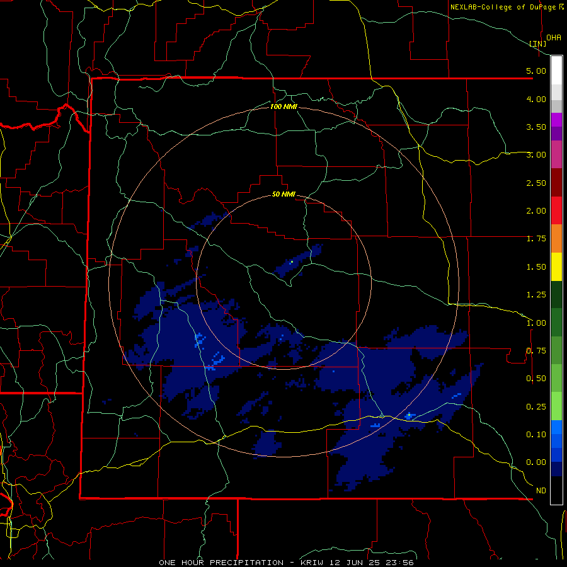Click the OHA product label
The height and width of the screenshot is (567, 567).
(x=554, y=37)
